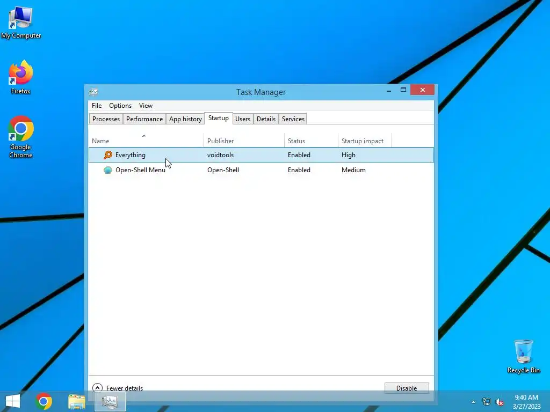Open the Options menu

(x=120, y=106)
